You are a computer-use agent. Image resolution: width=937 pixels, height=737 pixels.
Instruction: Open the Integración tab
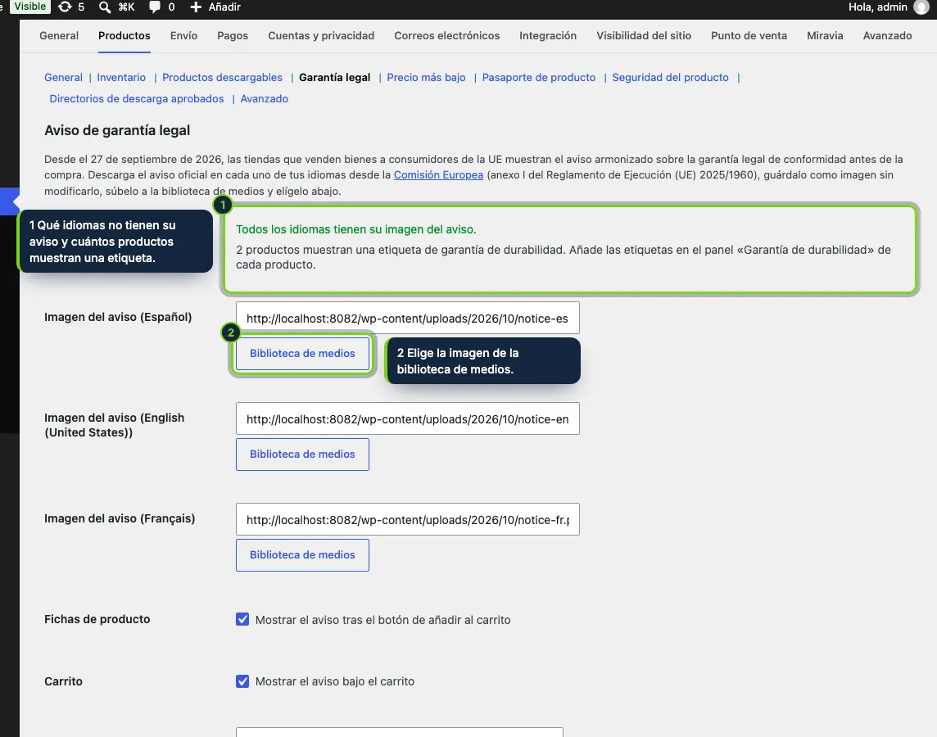[548, 36]
